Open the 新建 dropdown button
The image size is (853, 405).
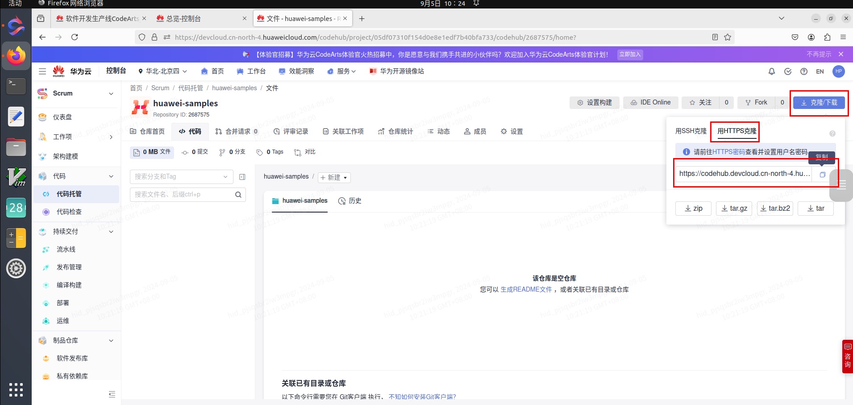click(x=334, y=177)
